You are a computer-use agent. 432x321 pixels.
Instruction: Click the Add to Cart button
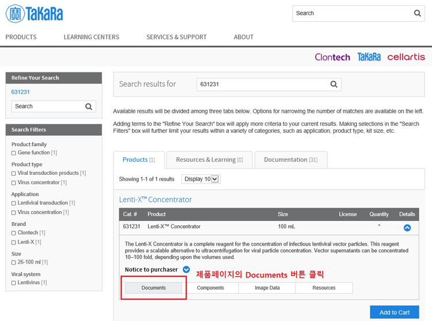(395, 312)
